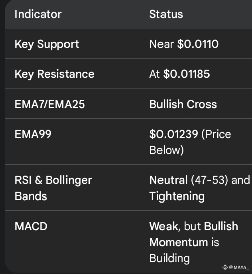Screen dimensions: 252x274
Task: Select the RSI & Bollinger Bands label
Action: pos(53,188)
